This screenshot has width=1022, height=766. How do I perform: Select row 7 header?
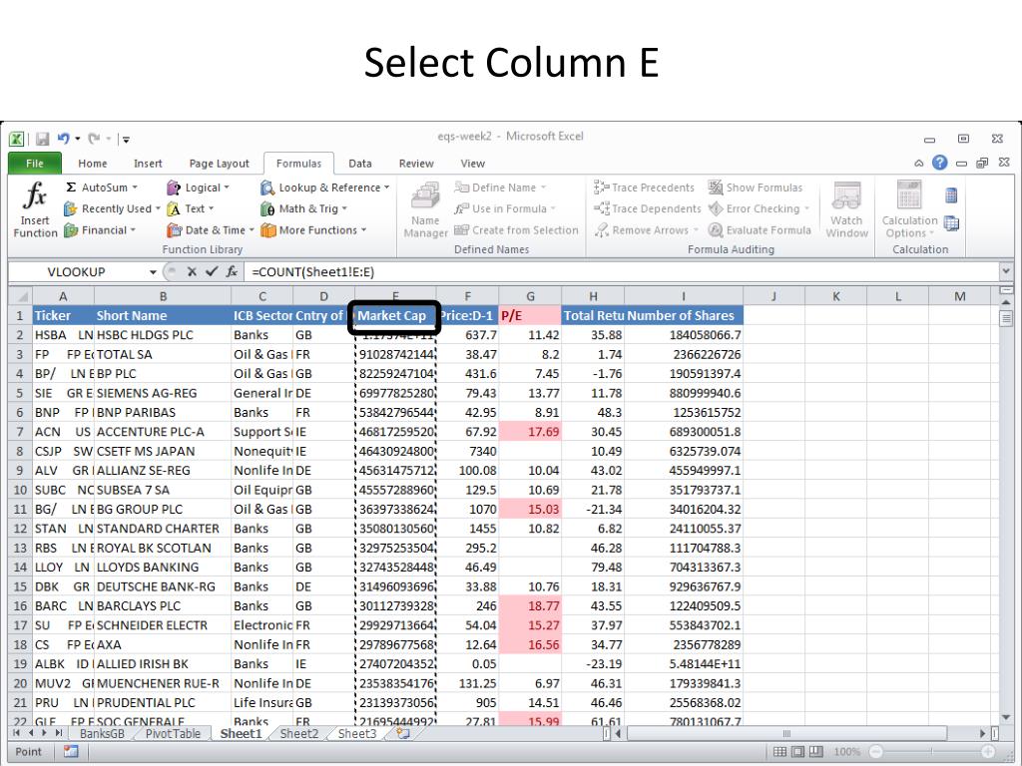20,432
